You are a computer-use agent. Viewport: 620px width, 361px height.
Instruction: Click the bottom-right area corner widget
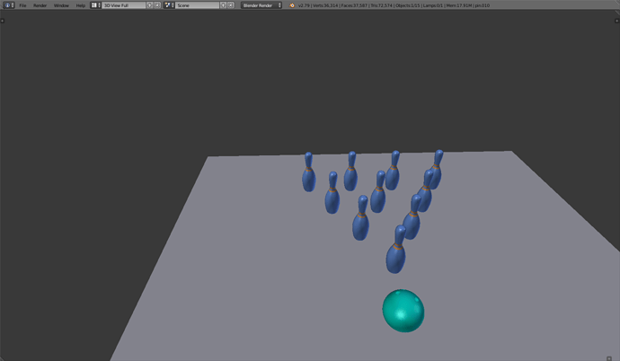(609, 358)
